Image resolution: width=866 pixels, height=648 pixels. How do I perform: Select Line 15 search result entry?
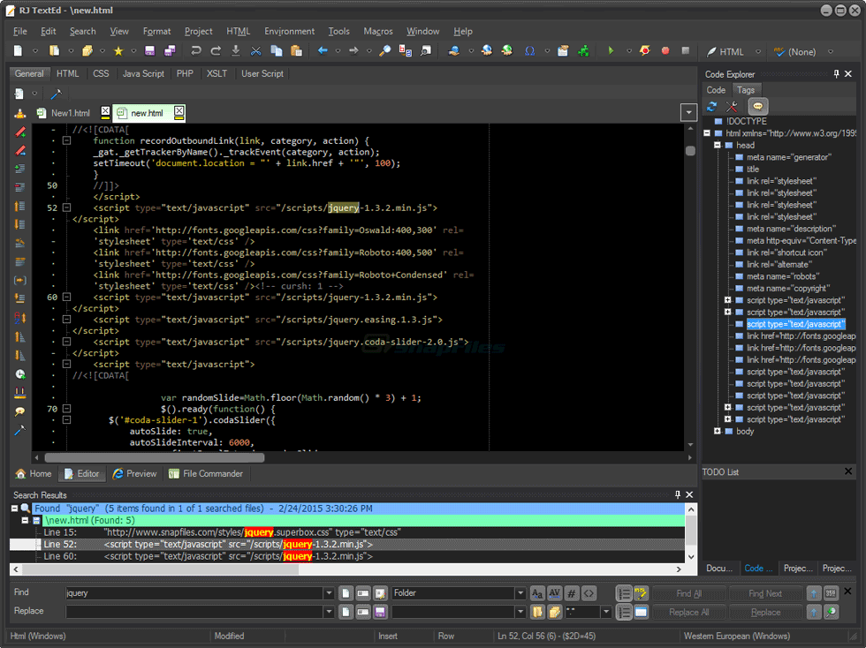[x=60, y=532]
